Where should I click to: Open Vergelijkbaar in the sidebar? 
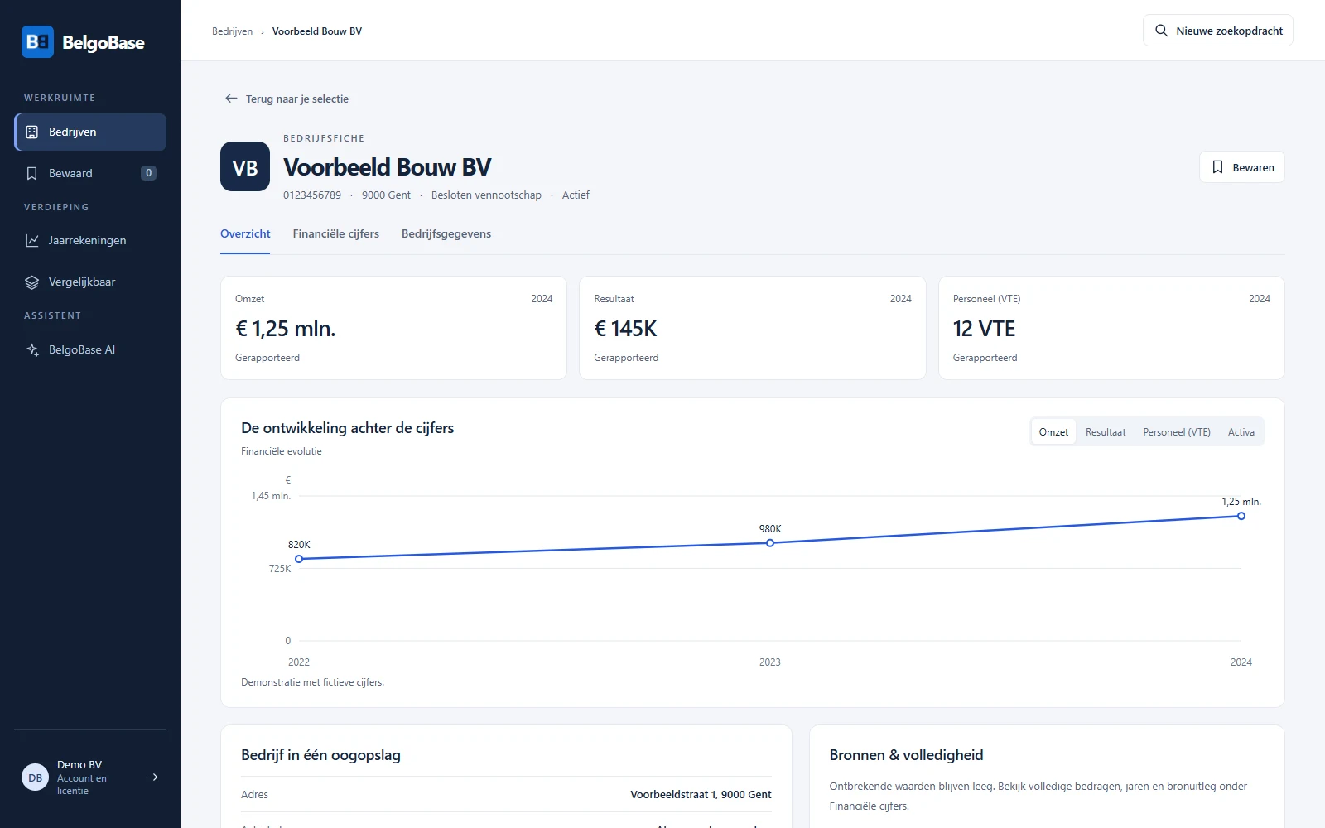[x=90, y=282]
